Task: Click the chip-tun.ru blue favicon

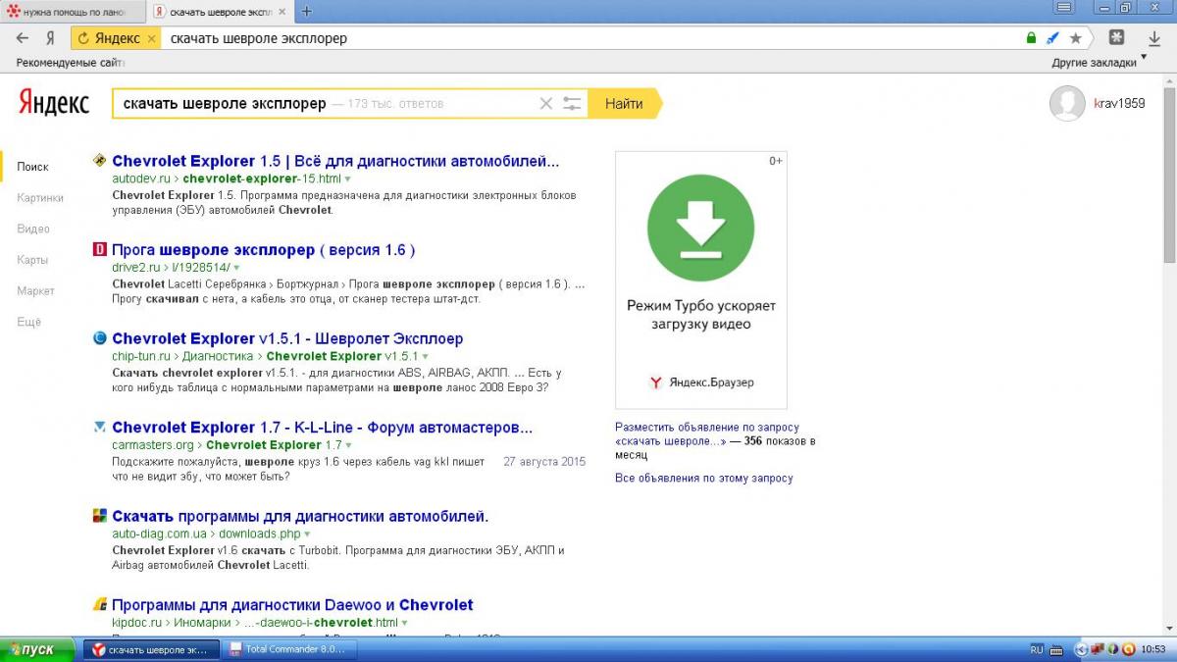Action: (99, 338)
